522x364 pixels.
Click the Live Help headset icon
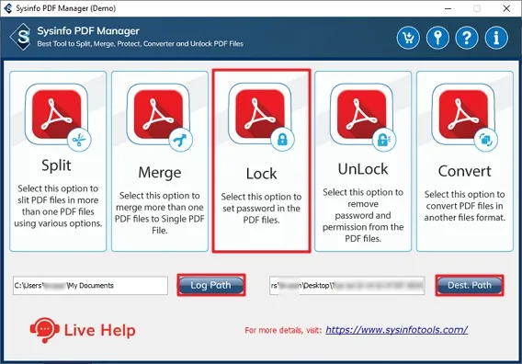point(45,330)
